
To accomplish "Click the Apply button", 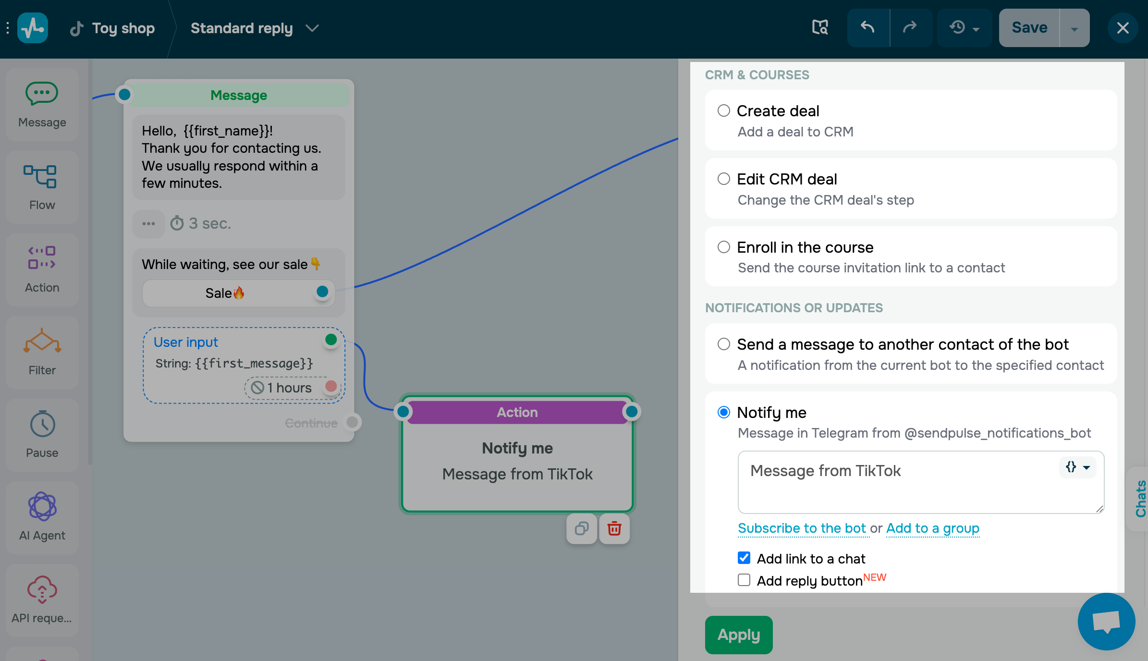I will tap(738, 635).
